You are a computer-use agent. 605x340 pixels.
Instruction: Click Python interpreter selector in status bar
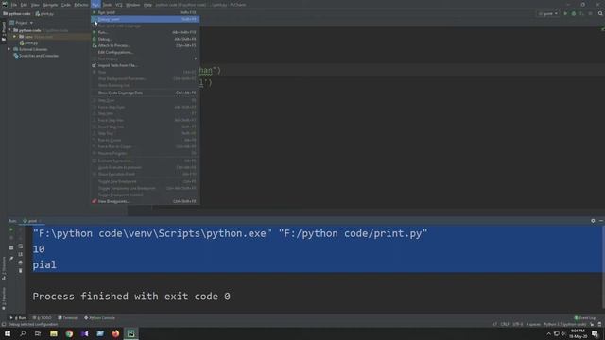click(565, 325)
